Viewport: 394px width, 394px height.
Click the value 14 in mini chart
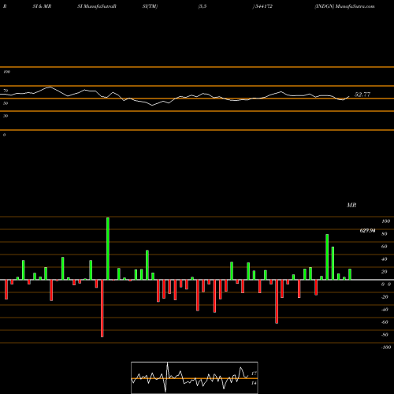coord(254,383)
